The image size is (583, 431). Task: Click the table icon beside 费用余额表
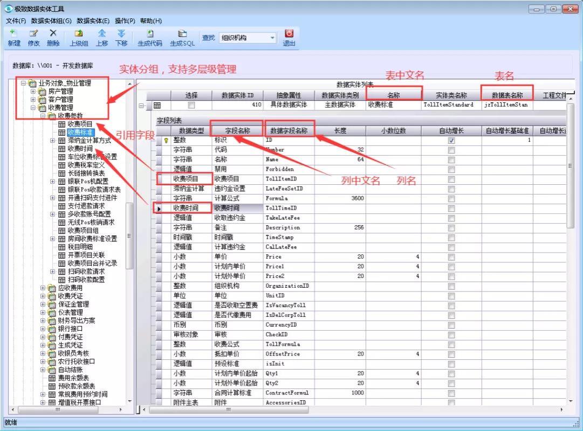pyautogui.click(x=52, y=378)
